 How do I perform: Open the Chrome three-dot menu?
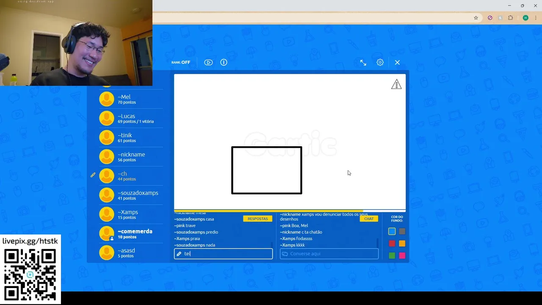pyautogui.click(x=536, y=18)
